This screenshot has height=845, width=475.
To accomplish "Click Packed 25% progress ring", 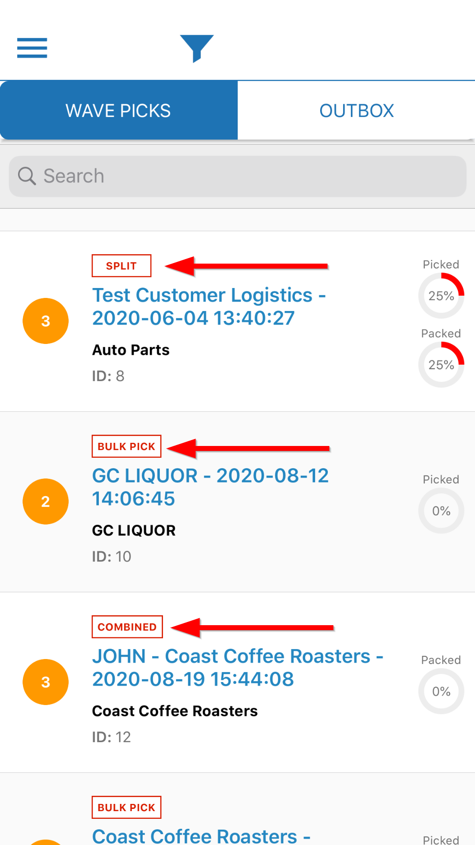I will click(x=441, y=365).
